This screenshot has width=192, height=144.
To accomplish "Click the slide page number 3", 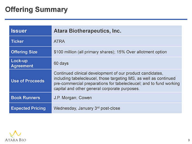I will (189, 140).
